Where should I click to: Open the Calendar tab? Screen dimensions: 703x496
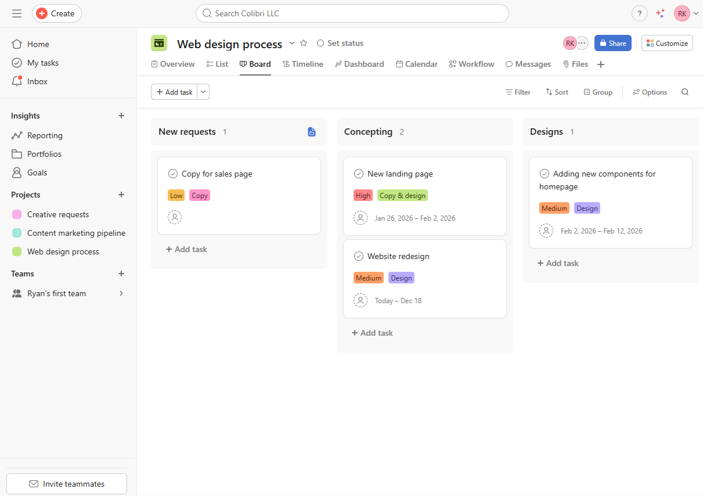tap(416, 64)
